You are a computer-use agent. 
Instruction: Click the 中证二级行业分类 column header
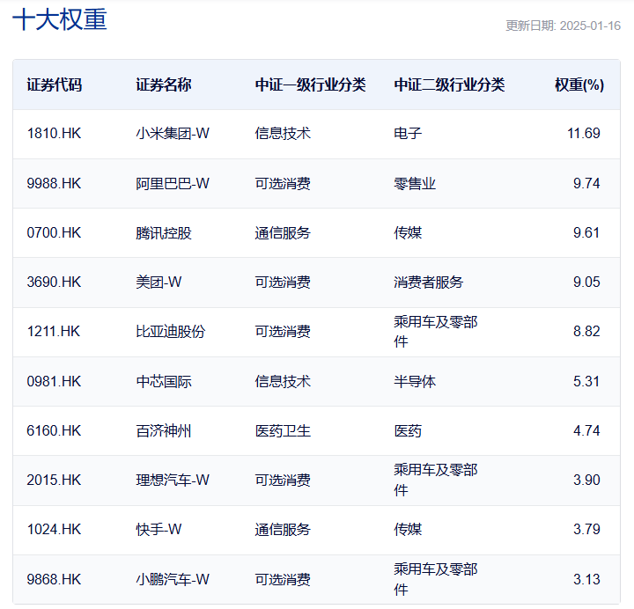(x=449, y=84)
